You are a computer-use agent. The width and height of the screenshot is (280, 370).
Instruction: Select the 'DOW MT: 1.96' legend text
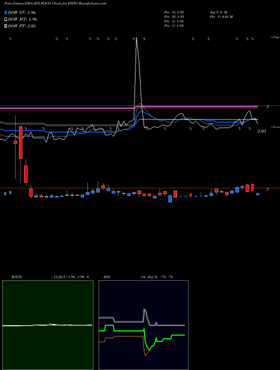[x=22, y=20]
